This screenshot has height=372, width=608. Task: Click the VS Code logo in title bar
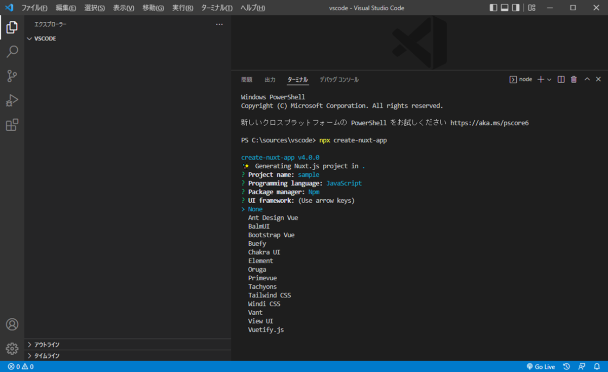9,8
